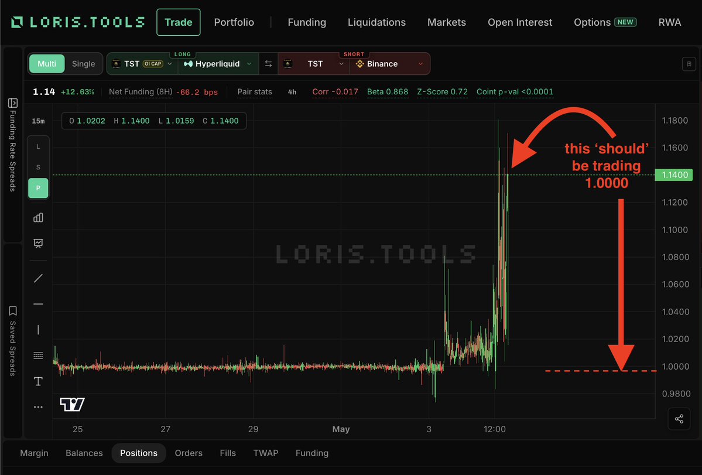Click the May time axis label
Image resolution: width=702 pixels, height=475 pixels.
coord(341,429)
